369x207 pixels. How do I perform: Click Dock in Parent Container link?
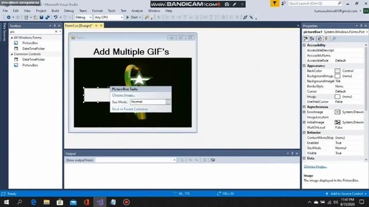point(130,109)
